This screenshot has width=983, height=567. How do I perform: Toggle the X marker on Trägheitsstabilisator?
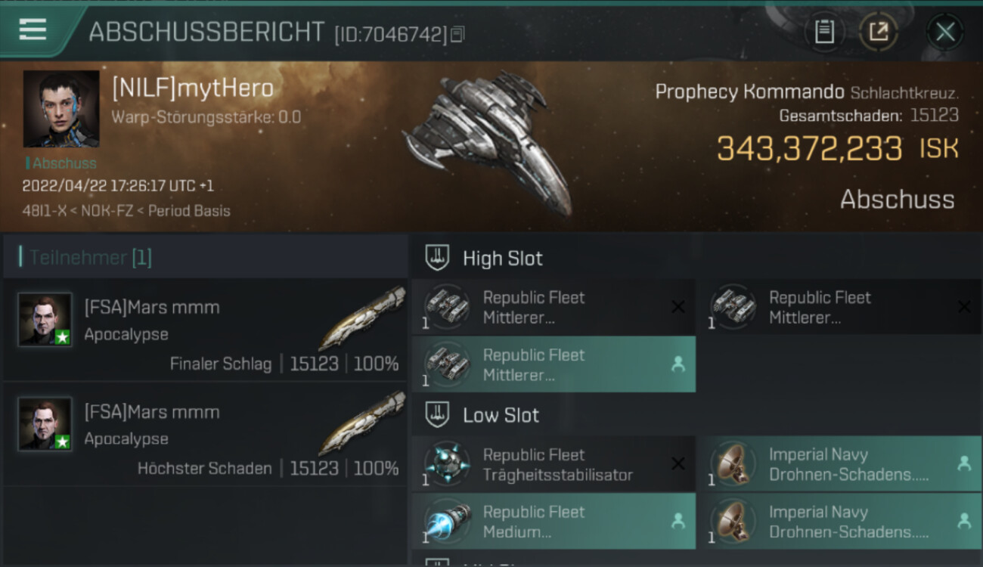pos(678,463)
